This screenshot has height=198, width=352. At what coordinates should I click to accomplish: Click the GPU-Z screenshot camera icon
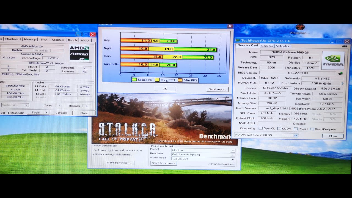[345, 46]
